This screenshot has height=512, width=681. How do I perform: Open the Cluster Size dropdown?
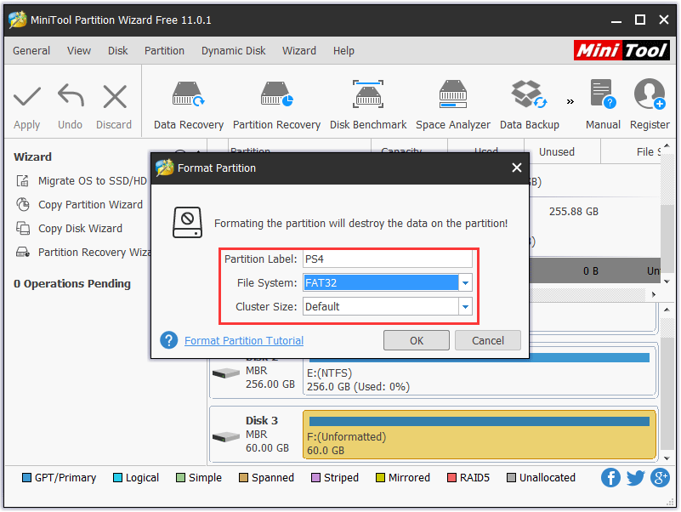click(465, 306)
